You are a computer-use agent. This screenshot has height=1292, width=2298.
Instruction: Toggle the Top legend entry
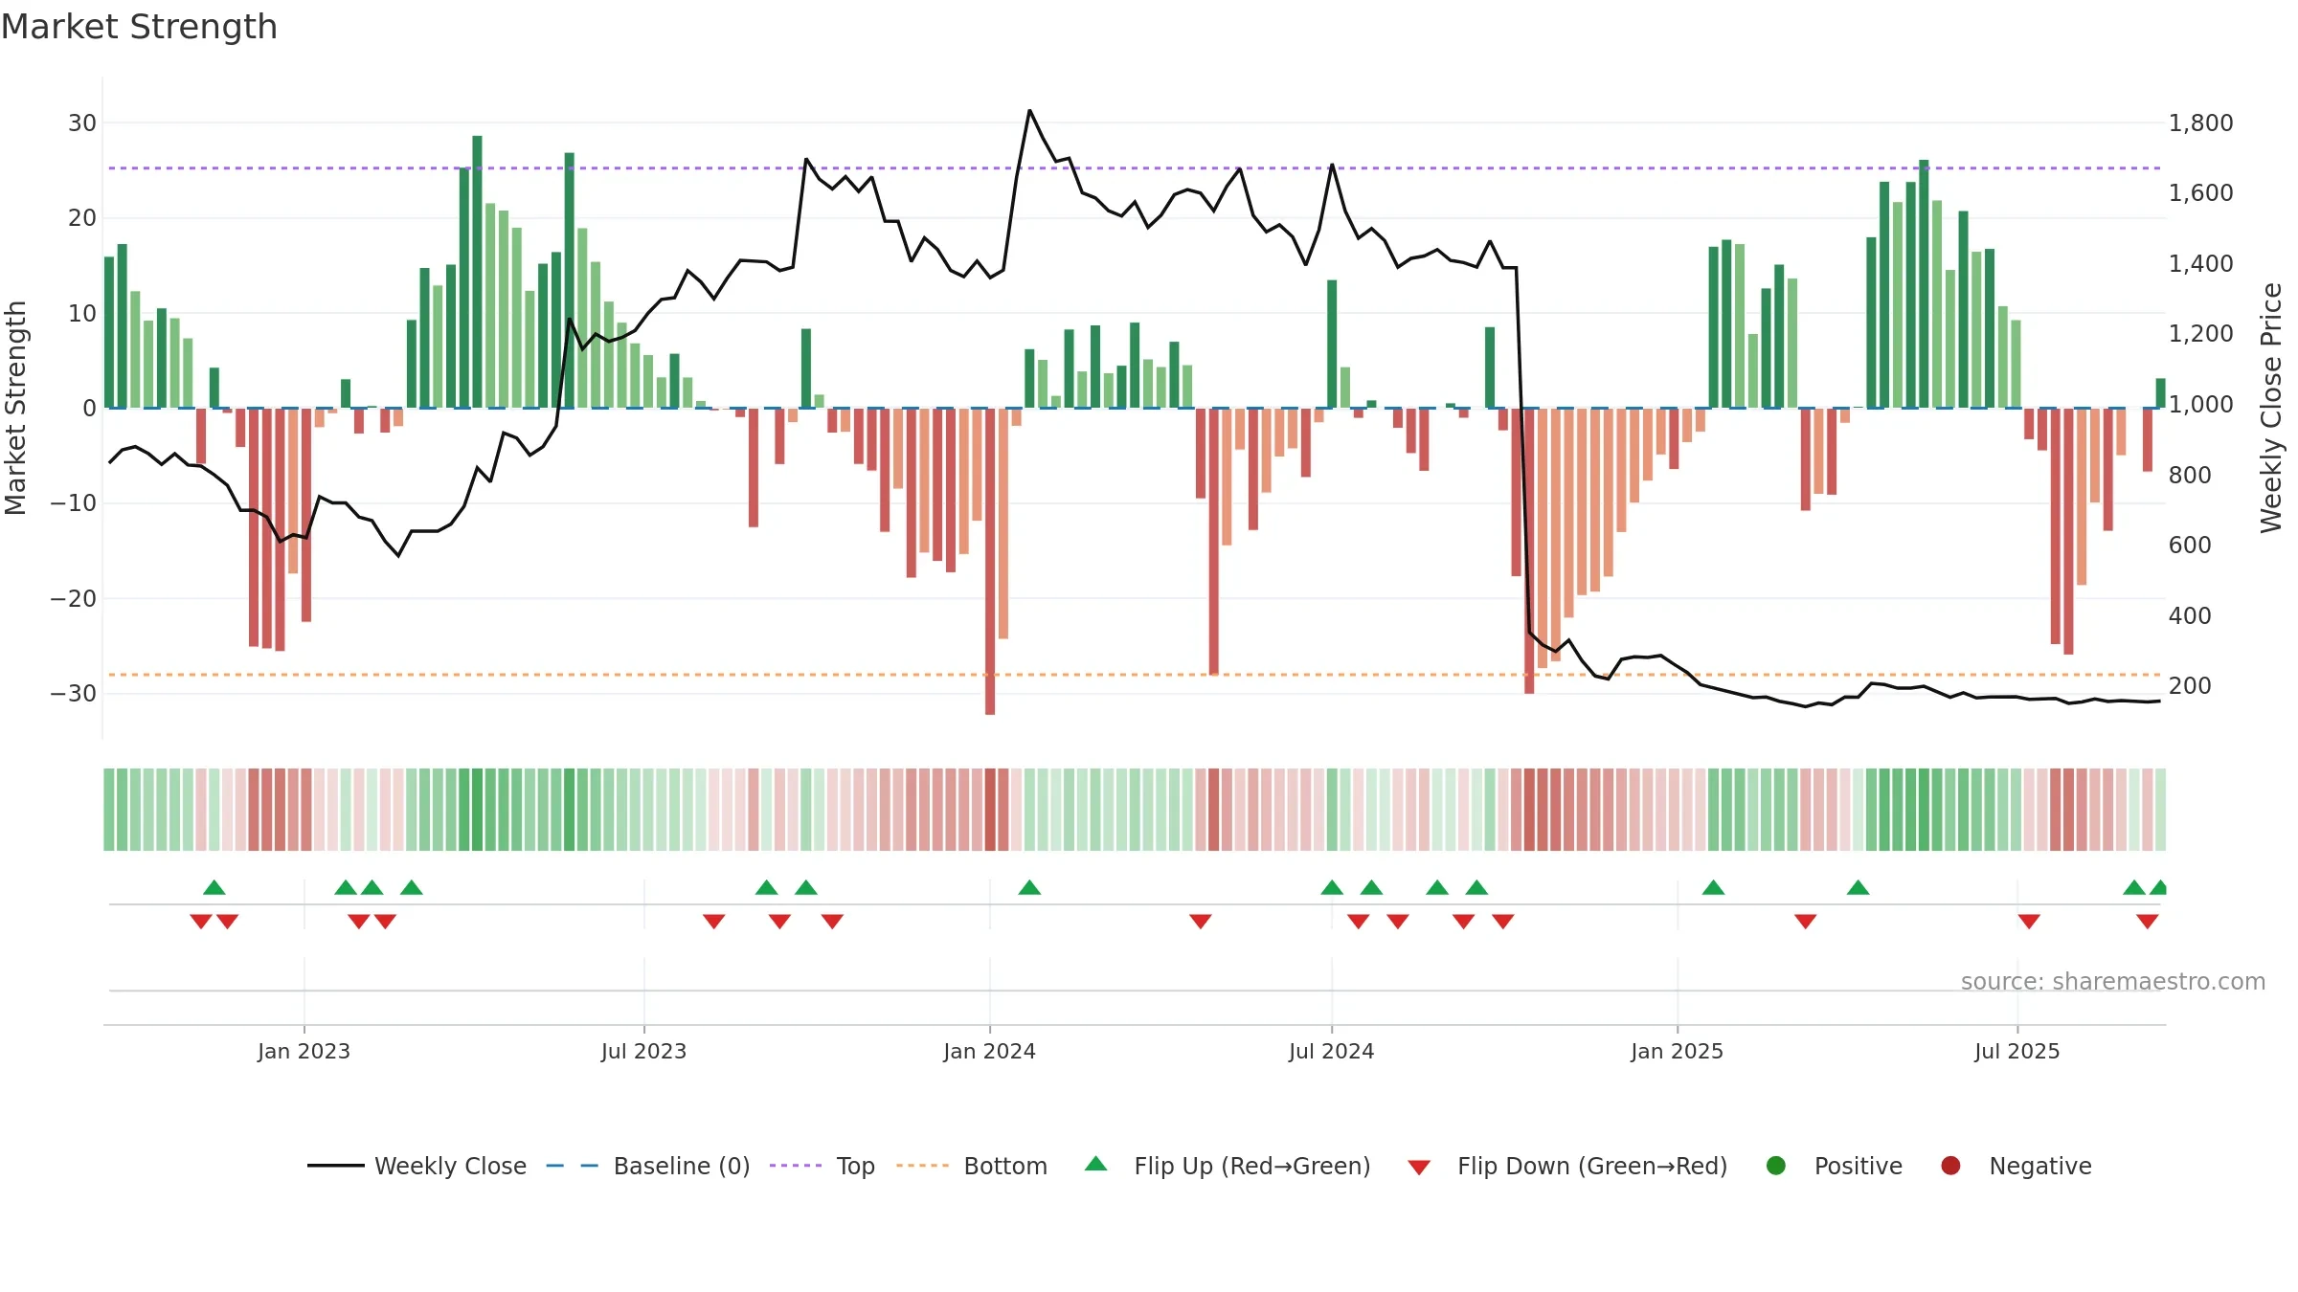coord(822,1166)
